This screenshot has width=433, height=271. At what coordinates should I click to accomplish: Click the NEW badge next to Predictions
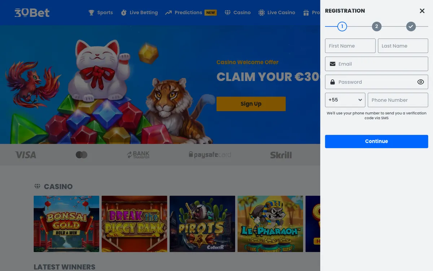(x=211, y=13)
